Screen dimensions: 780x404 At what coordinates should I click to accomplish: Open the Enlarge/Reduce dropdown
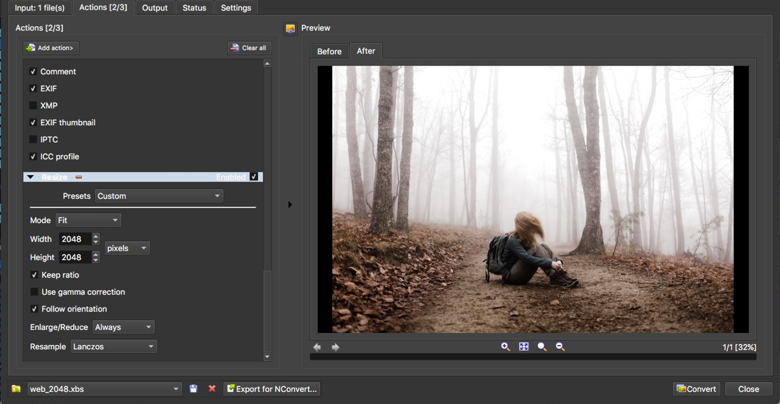click(124, 327)
